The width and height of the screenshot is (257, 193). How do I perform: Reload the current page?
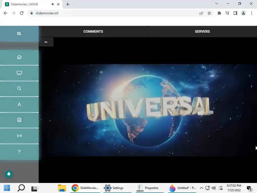22,13
